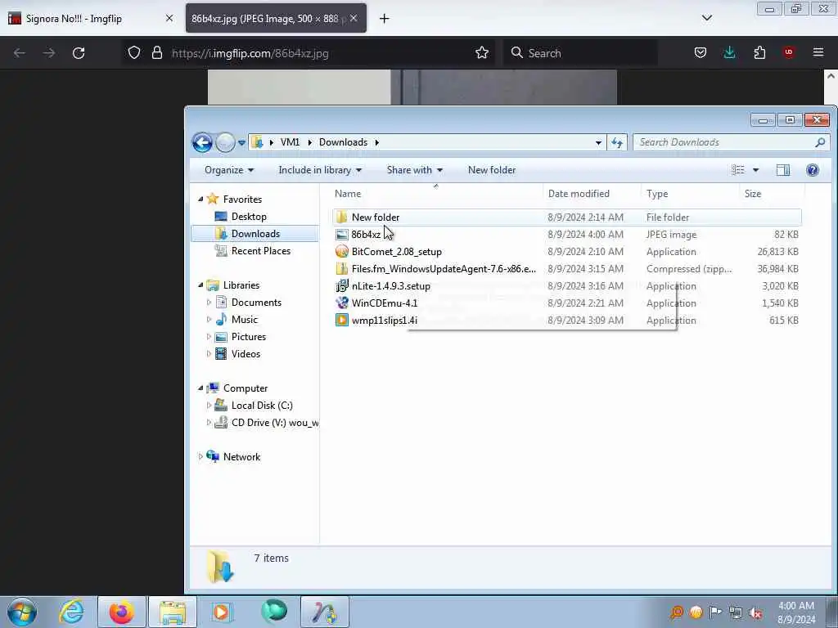
Task: Collapse the Libraries tree group
Action: click(200, 285)
